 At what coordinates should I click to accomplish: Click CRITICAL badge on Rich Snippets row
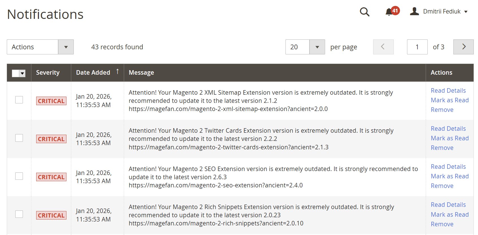click(51, 215)
